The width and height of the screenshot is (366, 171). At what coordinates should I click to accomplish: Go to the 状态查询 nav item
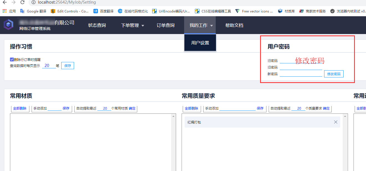click(97, 25)
